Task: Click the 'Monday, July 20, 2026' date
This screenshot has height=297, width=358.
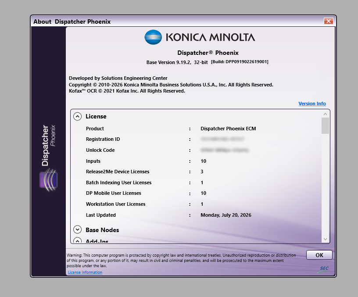Action: pos(226,215)
